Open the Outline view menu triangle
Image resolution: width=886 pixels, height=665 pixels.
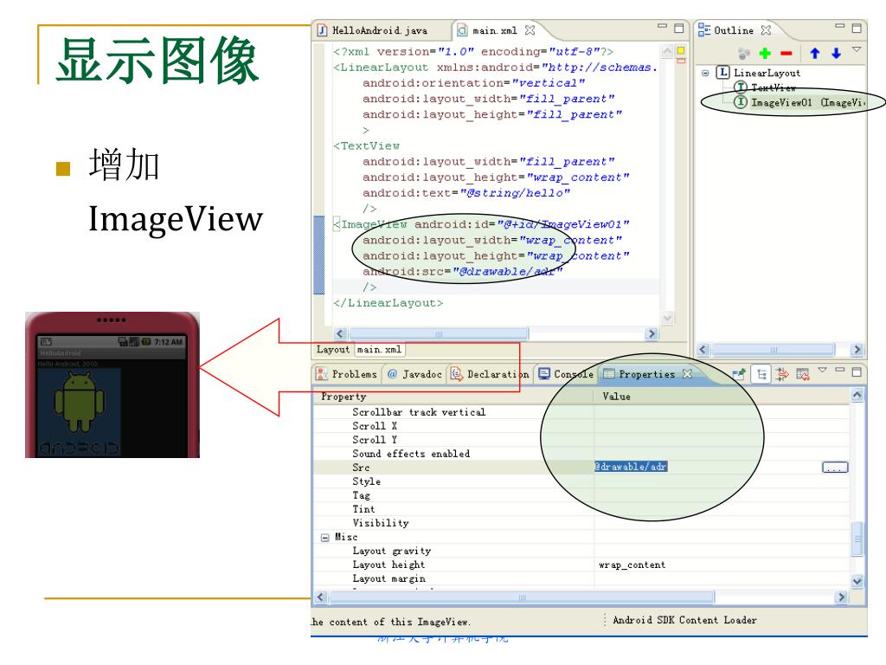click(x=857, y=49)
